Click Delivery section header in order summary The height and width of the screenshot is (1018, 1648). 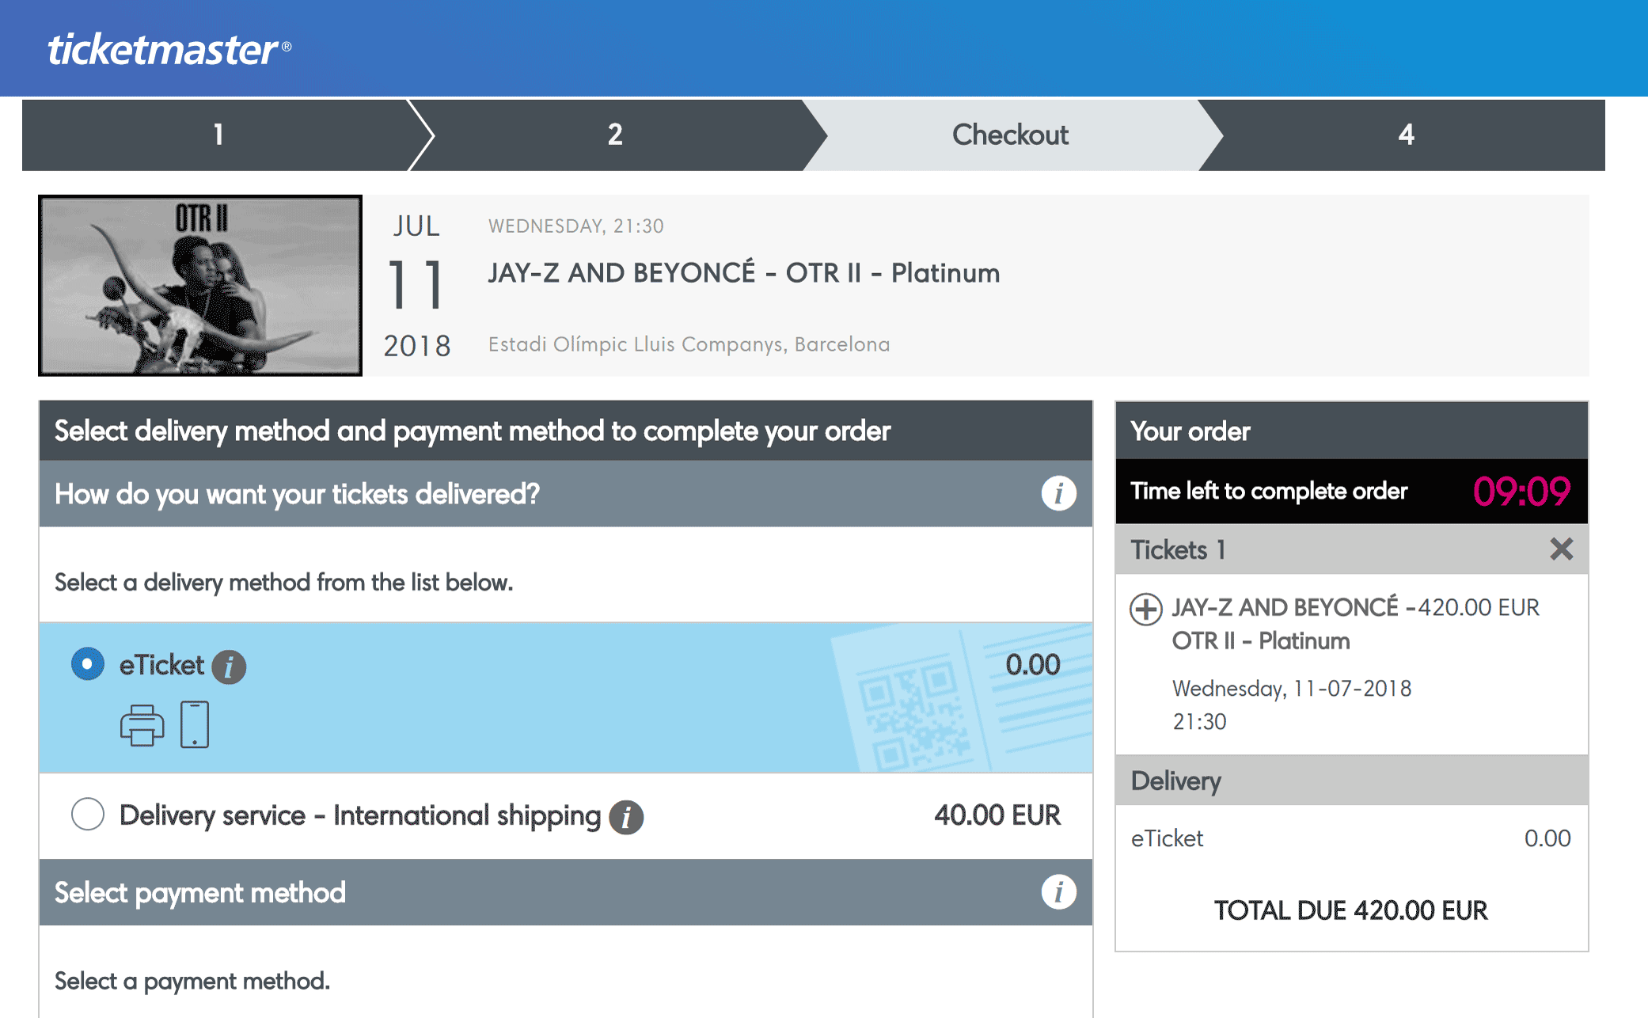click(1352, 781)
